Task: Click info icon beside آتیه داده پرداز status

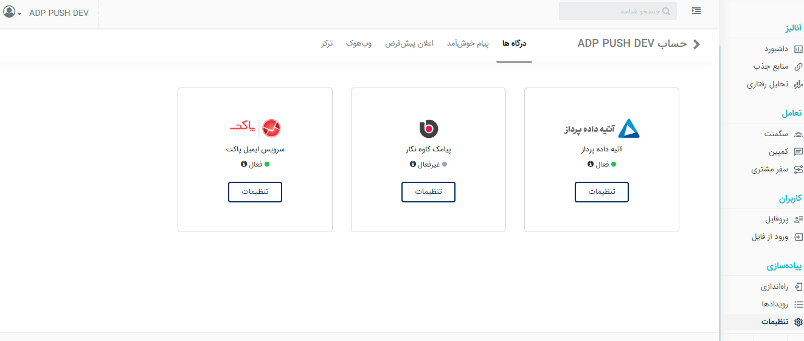Action: point(590,164)
